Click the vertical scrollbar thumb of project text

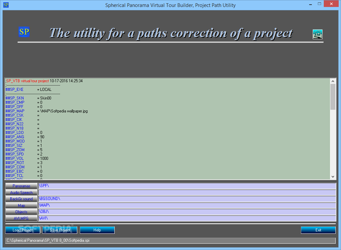[x=333, y=97]
